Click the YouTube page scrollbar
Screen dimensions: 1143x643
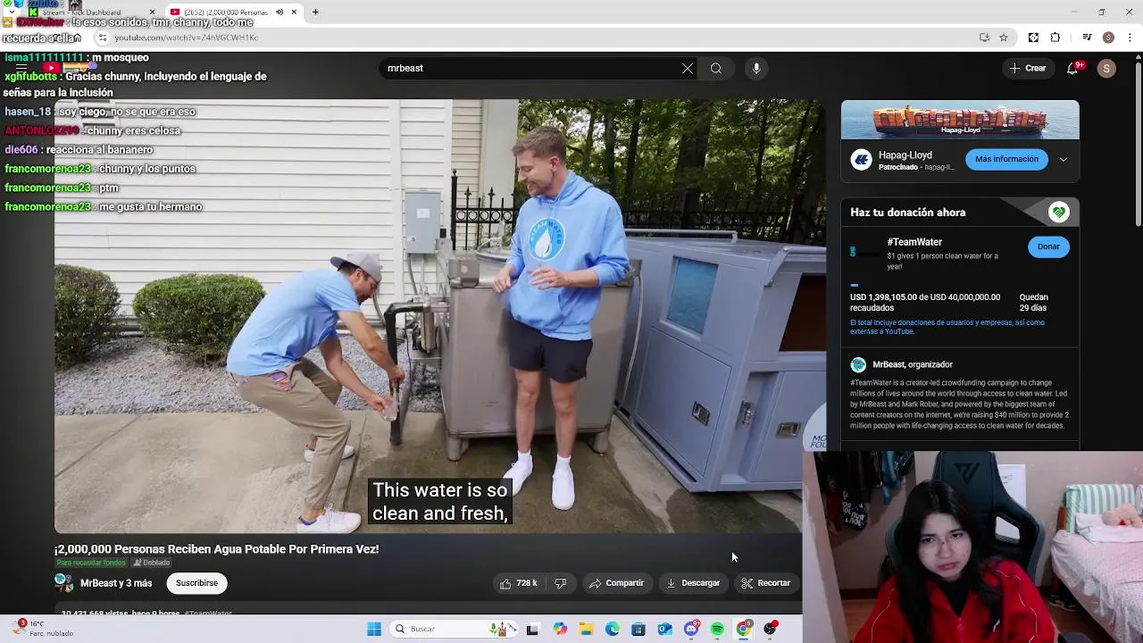coord(1138,143)
